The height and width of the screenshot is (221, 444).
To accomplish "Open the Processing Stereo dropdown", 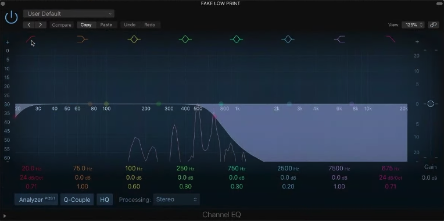I will (177, 199).
